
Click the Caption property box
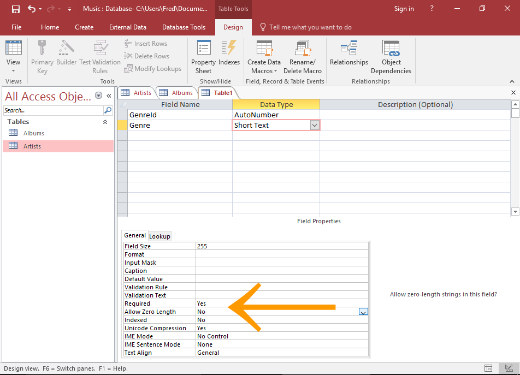282,271
